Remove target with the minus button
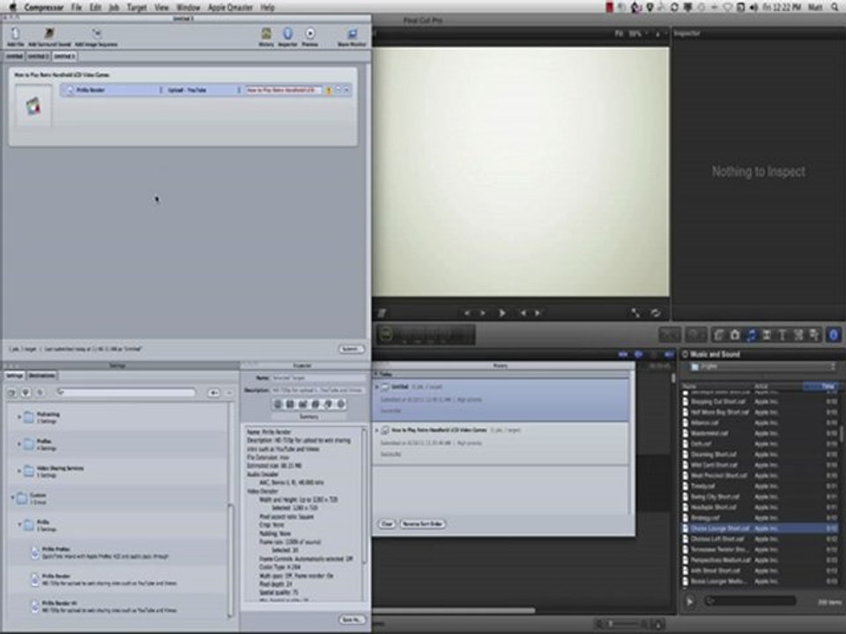846x634 pixels. (338, 90)
